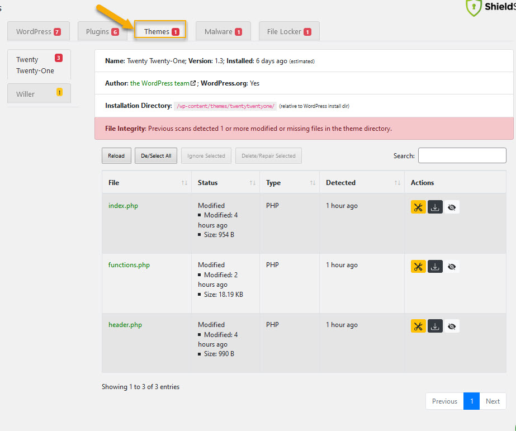Click the 'Size: 954 B' text
The height and width of the screenshot is (431, 516).
click(219, 235)
